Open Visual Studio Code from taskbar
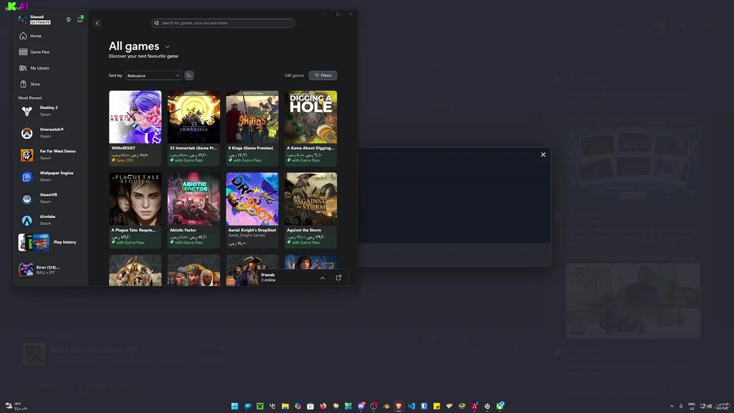734x413 pixels. 411,406
